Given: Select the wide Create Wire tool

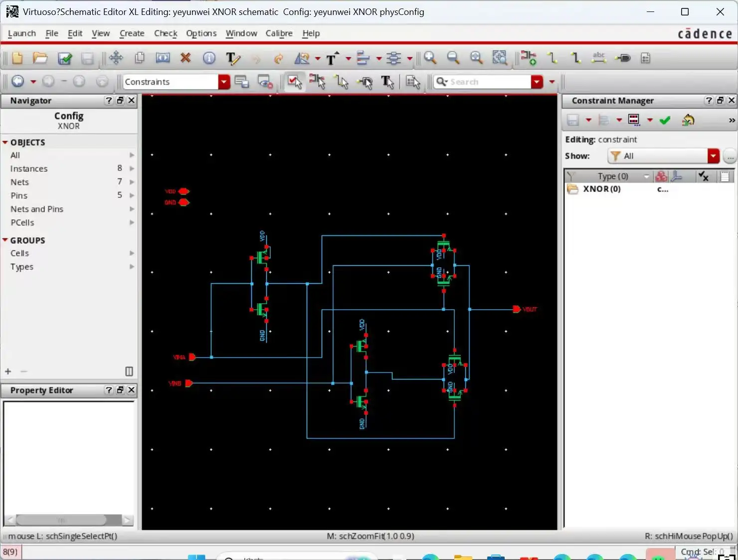Looking at the screenshot, I should [575, 58].
